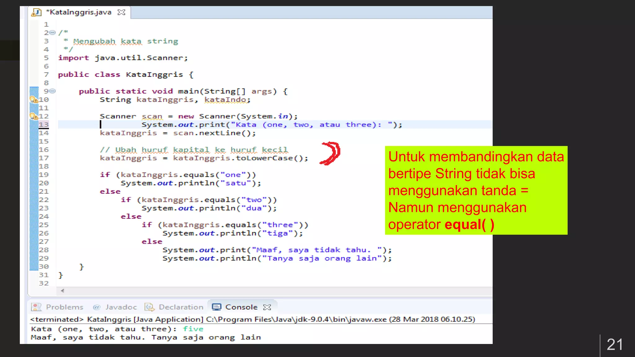The width and height of the screenshot is (635, 357).
Task: Select the Declaration tab
Action: pyautogui.click(x=181, y=307)
